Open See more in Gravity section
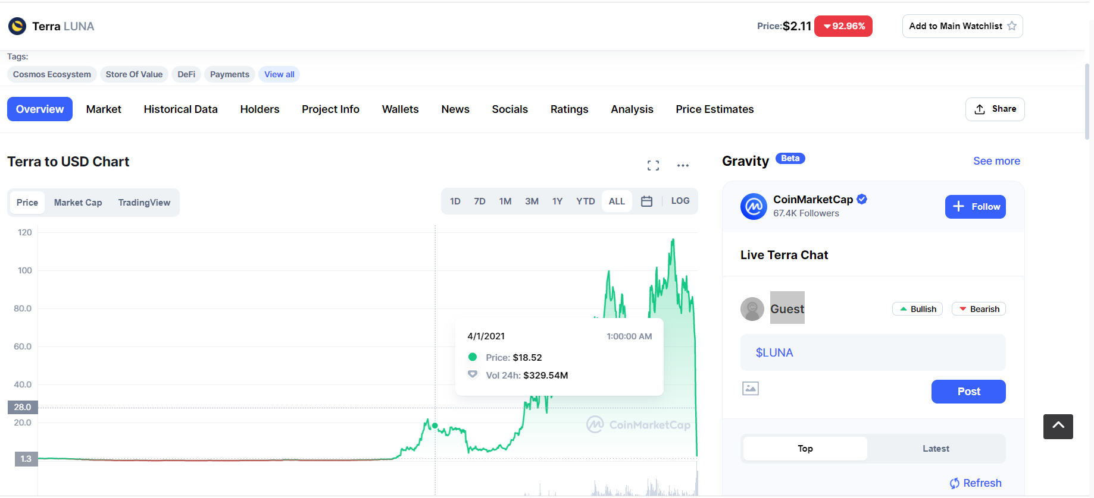 996,161
